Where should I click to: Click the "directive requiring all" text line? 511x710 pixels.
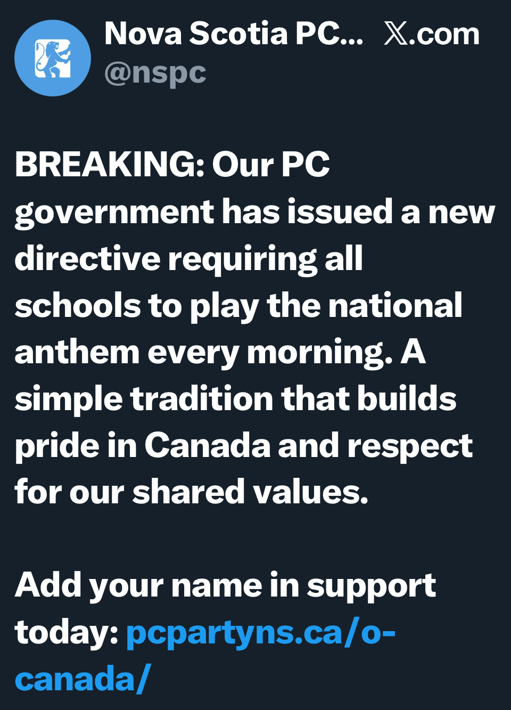(188, 258)
